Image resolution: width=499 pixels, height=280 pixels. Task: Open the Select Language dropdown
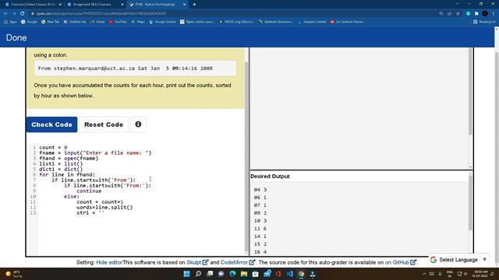(x=458, y=260)
